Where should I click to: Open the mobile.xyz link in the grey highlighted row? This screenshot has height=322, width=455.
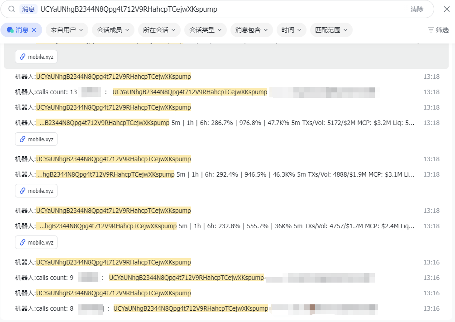point(36,57)
